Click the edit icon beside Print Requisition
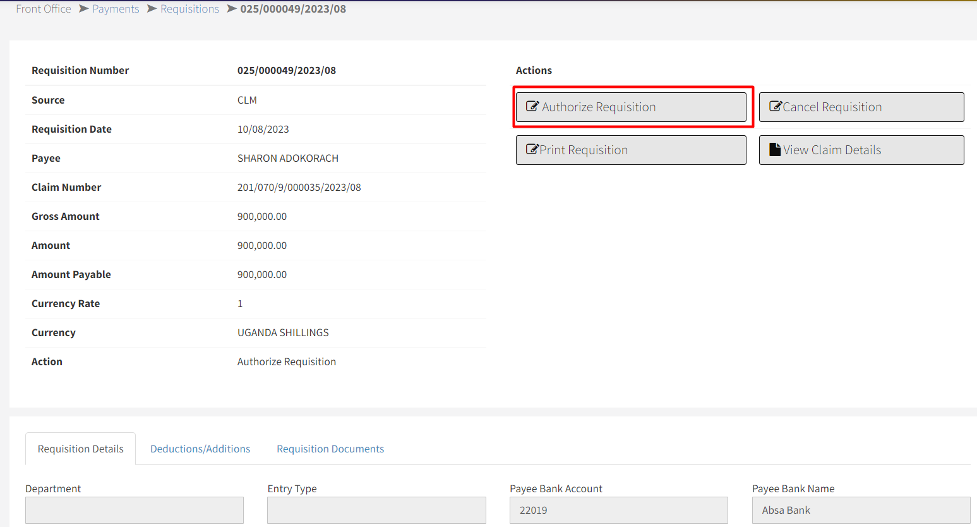Screen dimensions: 977x527 coord(532,150)
